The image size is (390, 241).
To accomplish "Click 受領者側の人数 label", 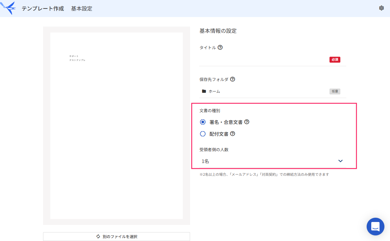I will pyautogui.click(x=214, y=150).
